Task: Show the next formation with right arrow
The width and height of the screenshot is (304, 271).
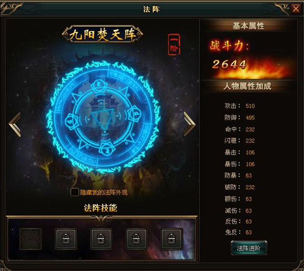Action: [189, 124]
